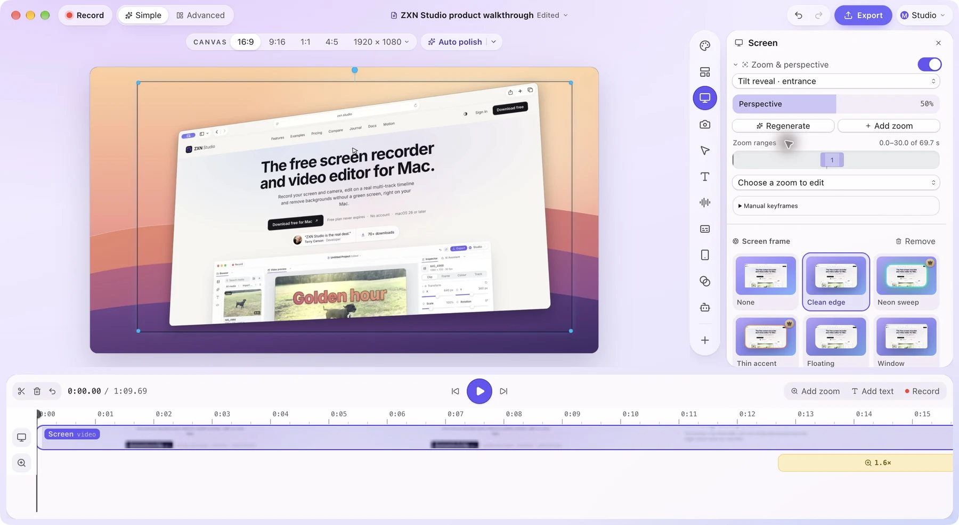Open the background palette panel

click(705, 46)
